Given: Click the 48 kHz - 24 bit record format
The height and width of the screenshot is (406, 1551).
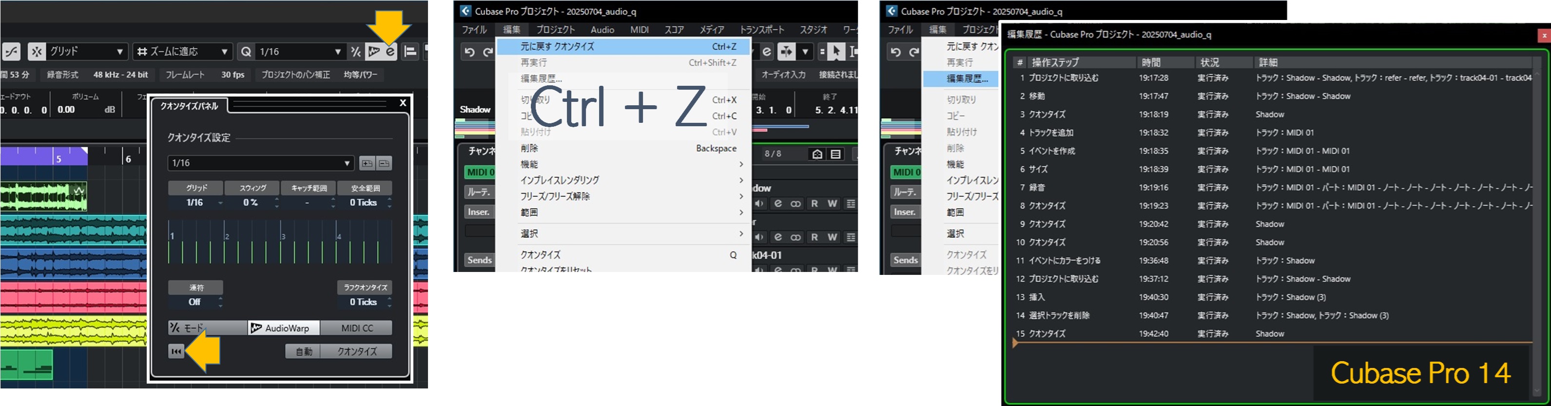Looking at the screenshot, I should pos(120,75).
